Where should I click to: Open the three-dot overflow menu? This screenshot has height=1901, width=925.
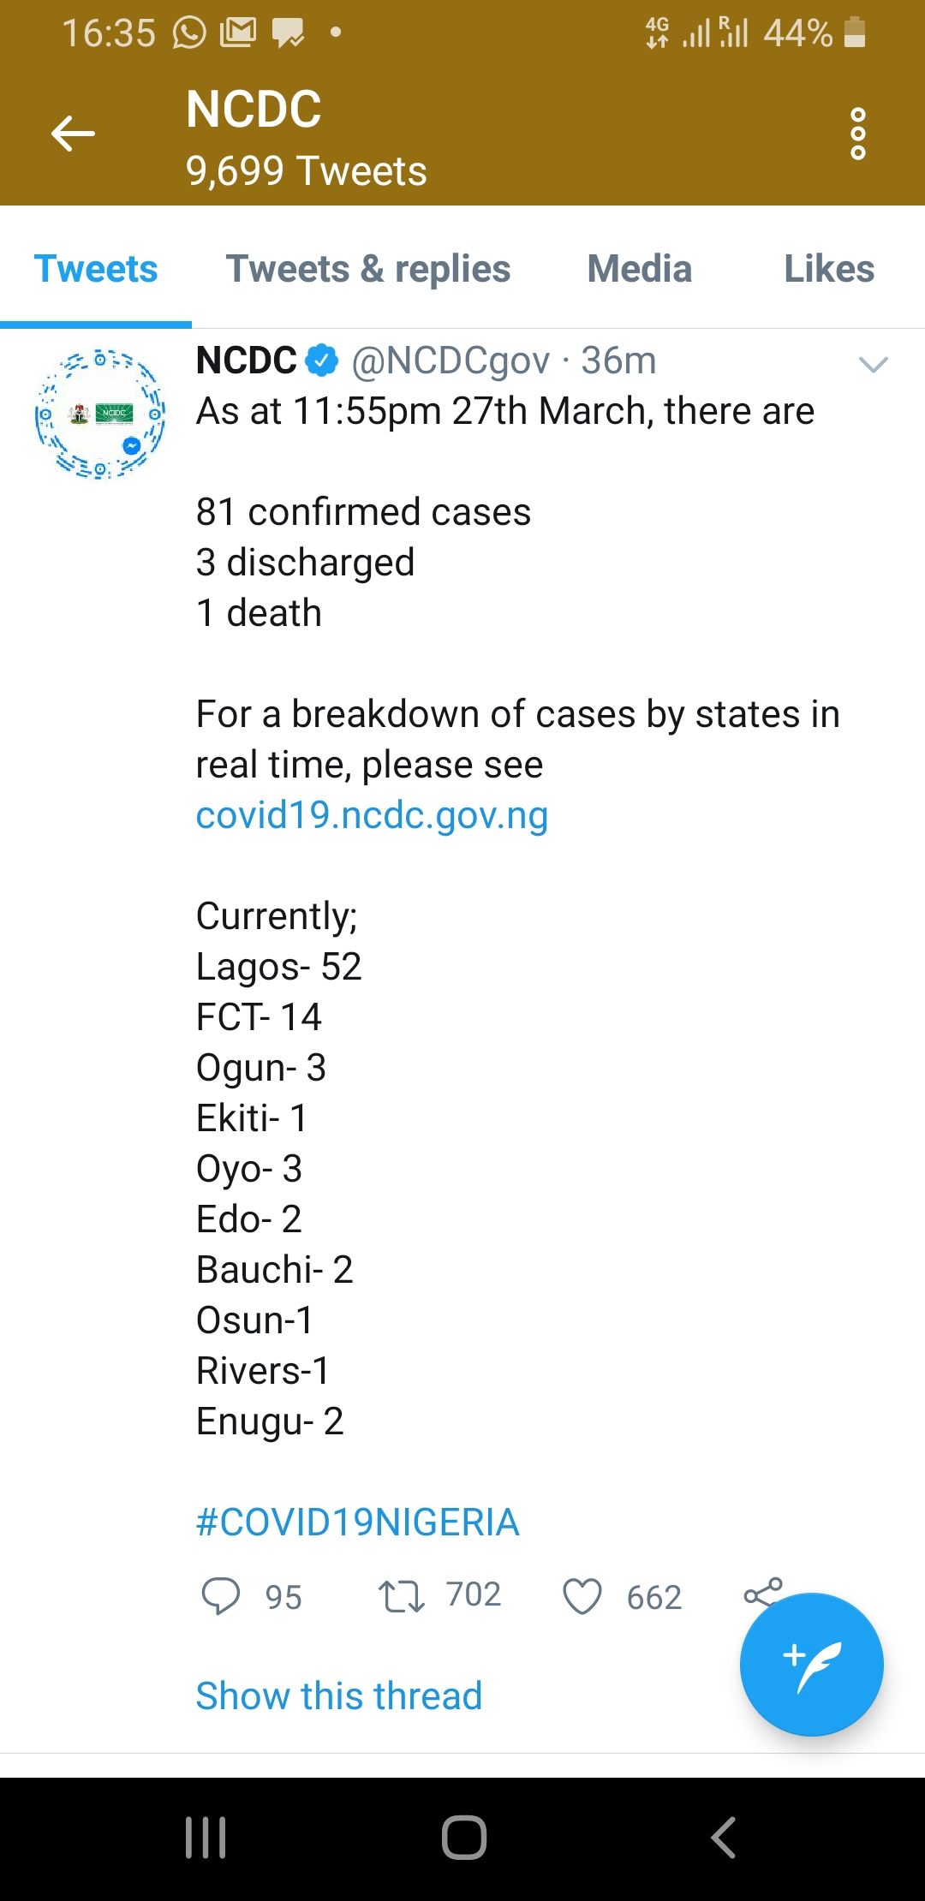[857, 134]
